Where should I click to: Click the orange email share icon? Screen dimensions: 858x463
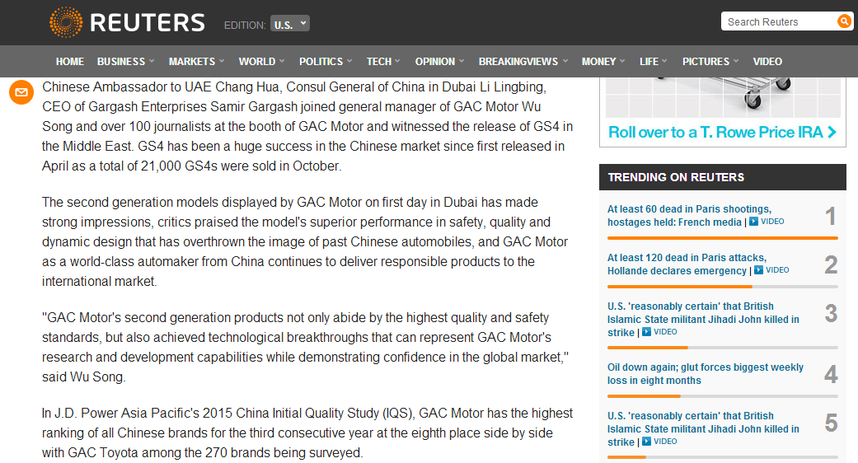pos(21,91)
